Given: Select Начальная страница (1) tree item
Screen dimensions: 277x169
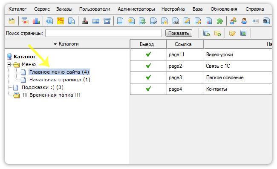Looking at the screenshot, I should pos(60,80).
